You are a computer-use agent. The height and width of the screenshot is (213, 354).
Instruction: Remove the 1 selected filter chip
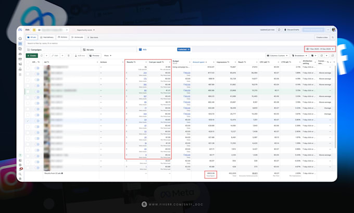pyautogui.click(x=189, y=49)
